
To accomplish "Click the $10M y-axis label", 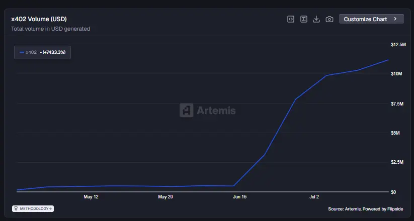I will 396,73.
